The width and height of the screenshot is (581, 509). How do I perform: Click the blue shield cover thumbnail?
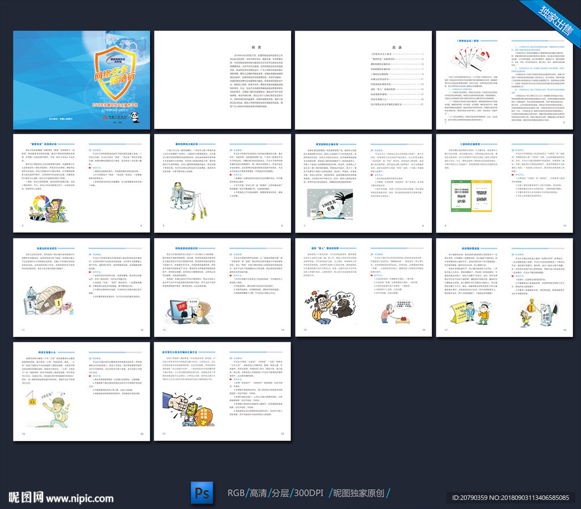coord(82,80)
